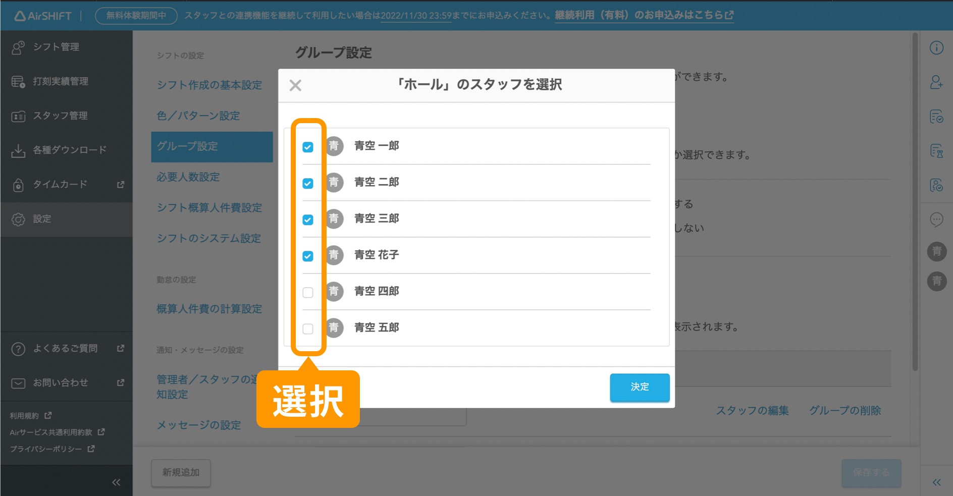Image resolution: width=953 pixels, height=496 pixels.
Task: Check the box for 青空 四郎
Action: pyautogui.click(x=307, y=292)
